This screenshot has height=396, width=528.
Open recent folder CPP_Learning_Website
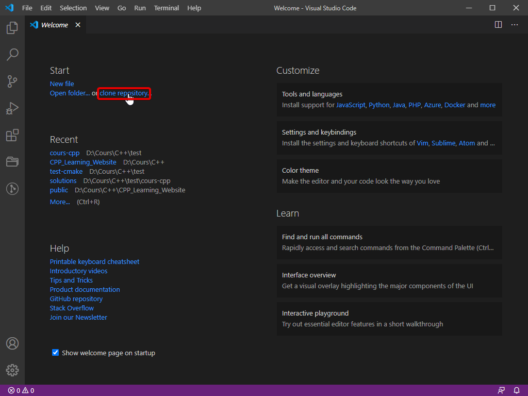(x=83, y=162)
